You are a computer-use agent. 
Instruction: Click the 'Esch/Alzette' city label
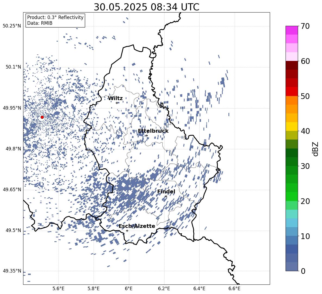click(137, 226)
